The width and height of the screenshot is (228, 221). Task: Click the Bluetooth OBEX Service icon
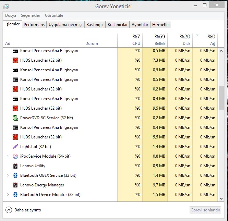tap(15, 175)
